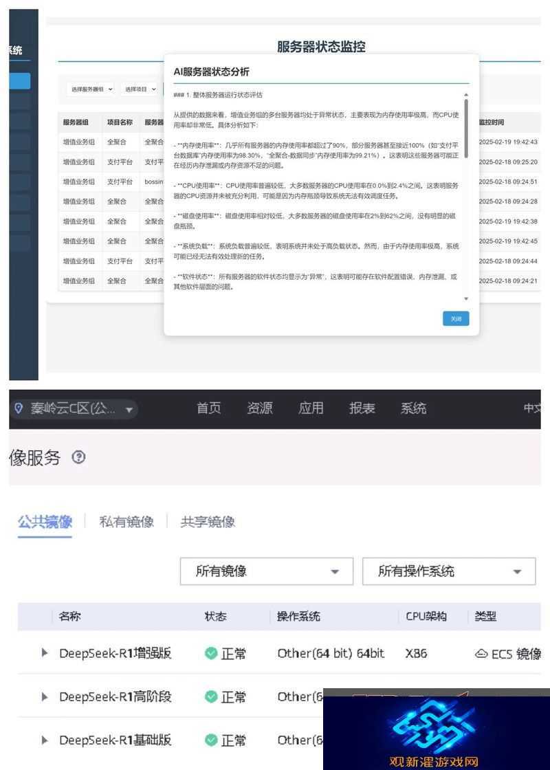Screen dimensions: 550x770
Task: Expand the DeepSeek-R1高阶段 row
Action: click(x=45, y=696)
